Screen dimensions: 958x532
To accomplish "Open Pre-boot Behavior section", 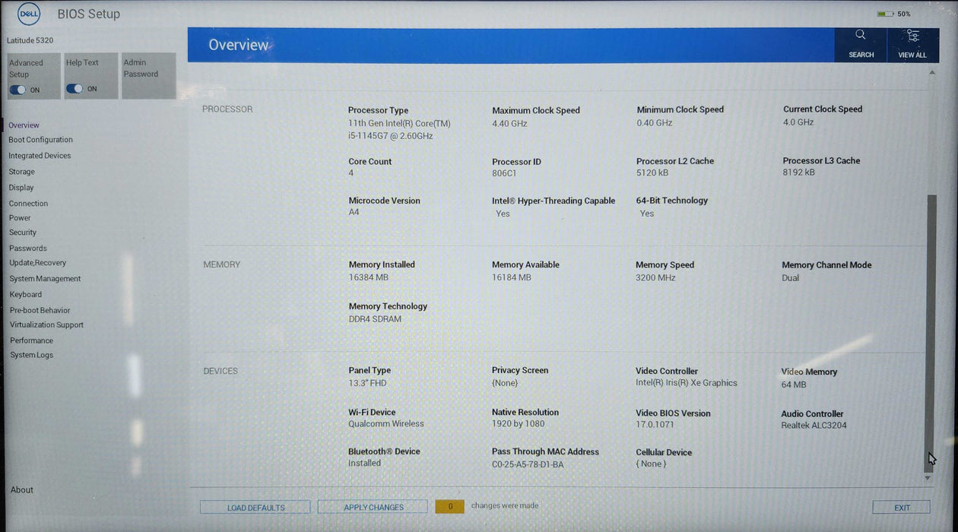I will point(40,311).
